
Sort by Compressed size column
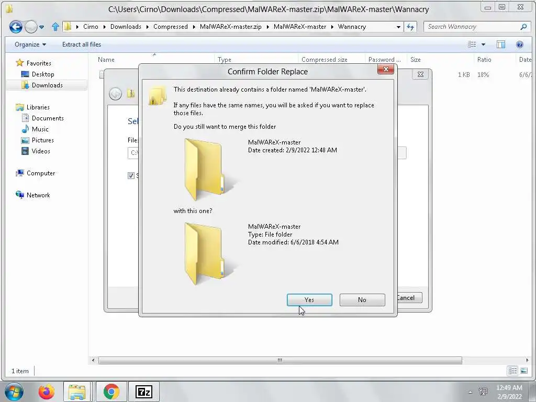pyautogui.click(x=324, y=60)
